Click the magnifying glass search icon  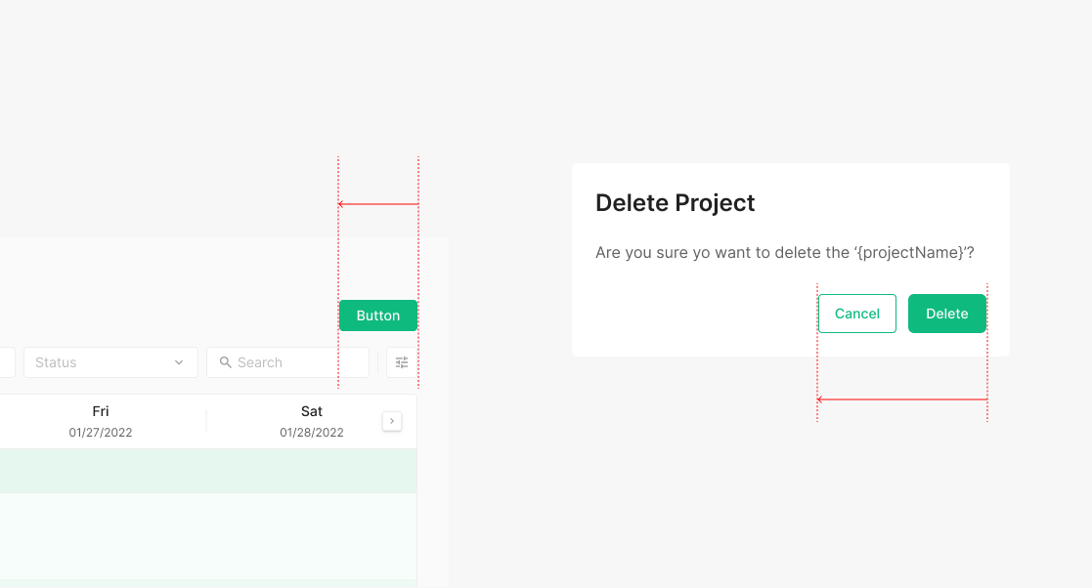(x=226, y=362)
